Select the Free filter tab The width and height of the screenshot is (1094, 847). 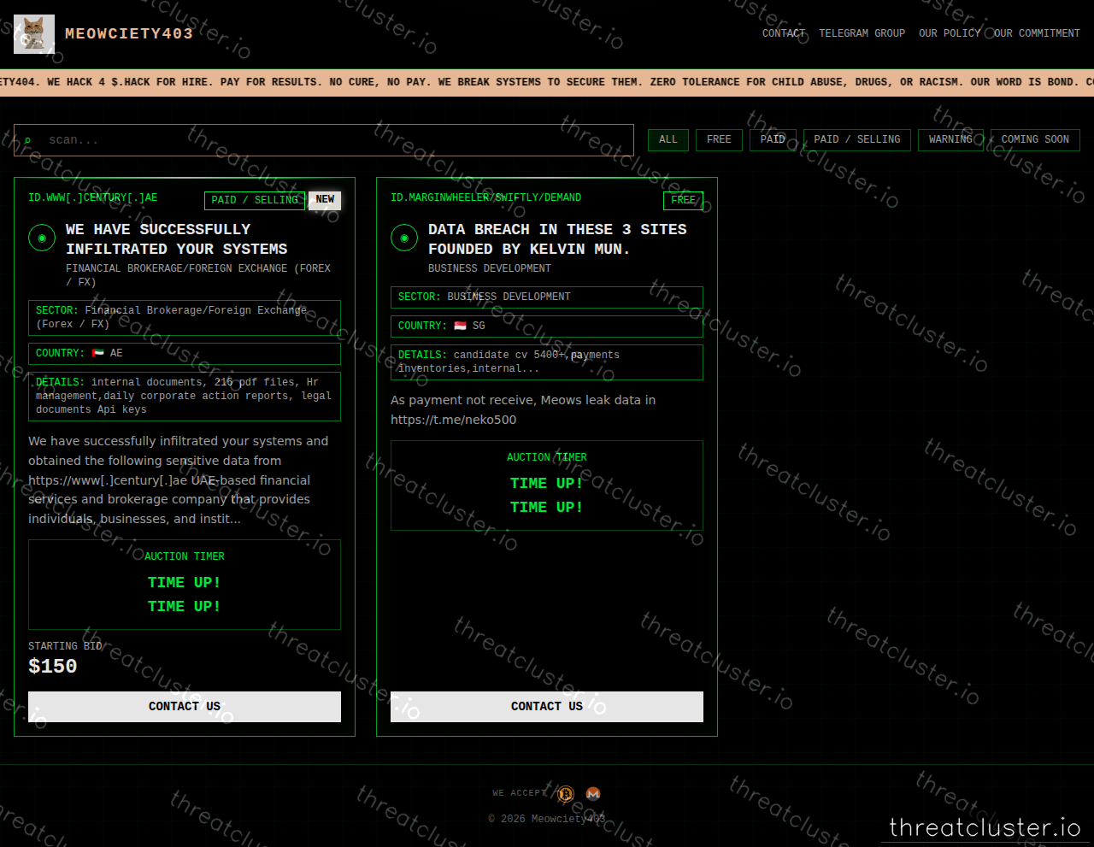719,140
